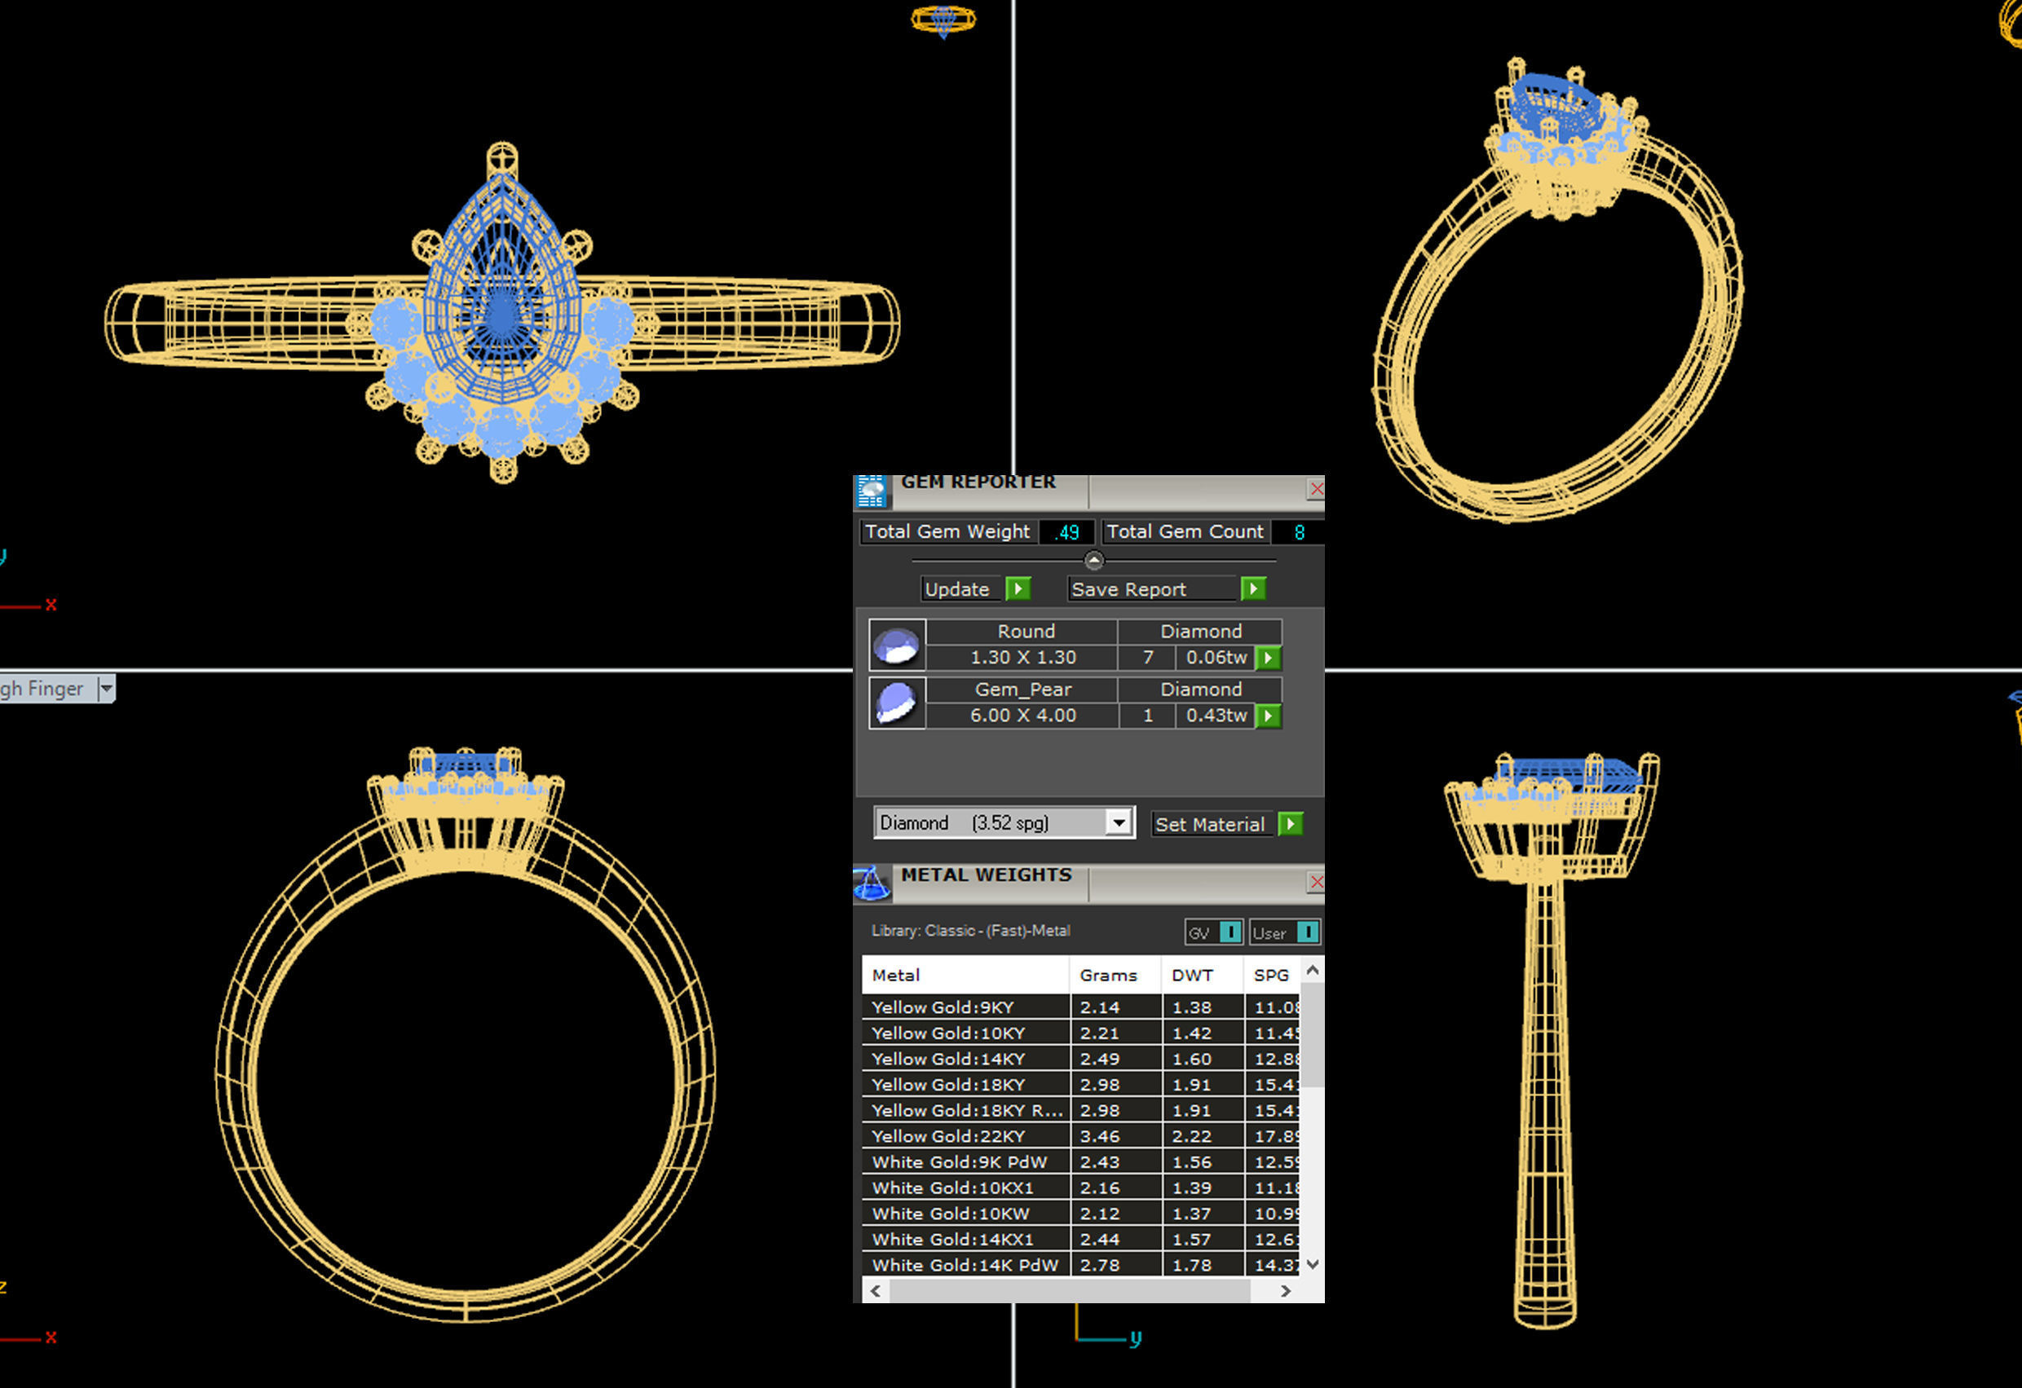This screenshot has height=1388, width=2022.
Task: Click the SPG column header
Action: pyautogui.click(x=1271, y=975)
